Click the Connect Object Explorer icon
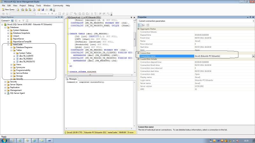The height and width of the screenshot is (143, 255). coord(12,21)
